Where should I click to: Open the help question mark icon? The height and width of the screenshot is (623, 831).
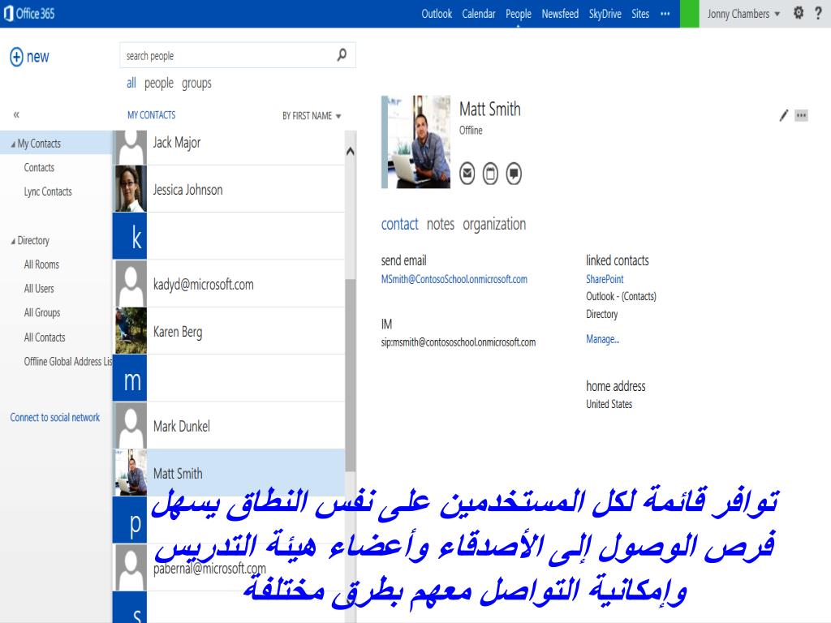click(x=818, y=13)
